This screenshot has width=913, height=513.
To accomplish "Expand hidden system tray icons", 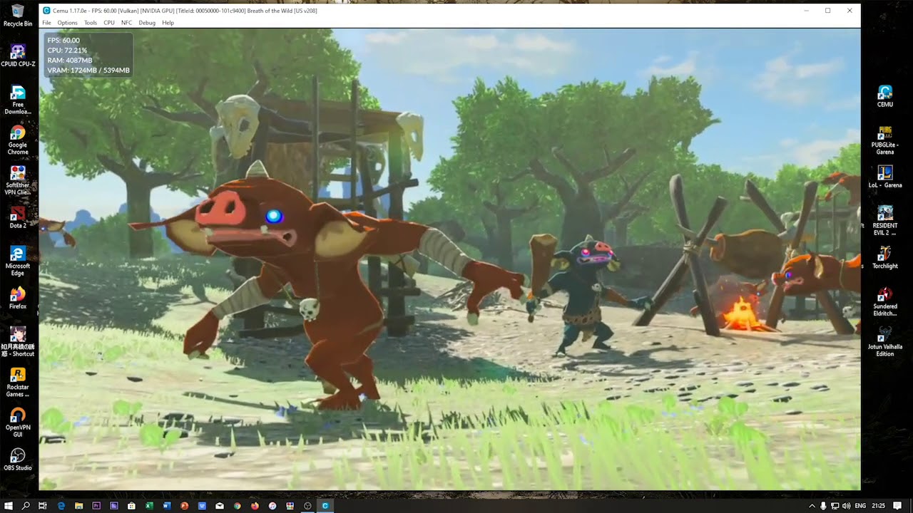I will coord(812,506).
